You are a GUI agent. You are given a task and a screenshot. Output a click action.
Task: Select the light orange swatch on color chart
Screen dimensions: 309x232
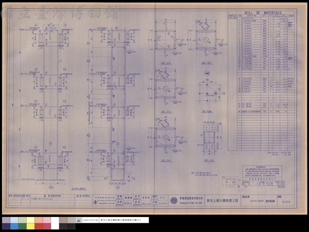point(39,220)
